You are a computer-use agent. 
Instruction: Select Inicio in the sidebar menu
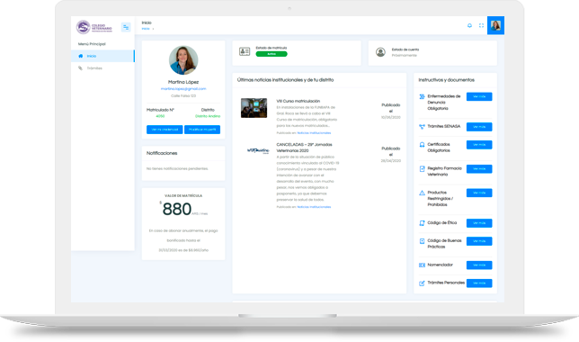tap(102, 56)
